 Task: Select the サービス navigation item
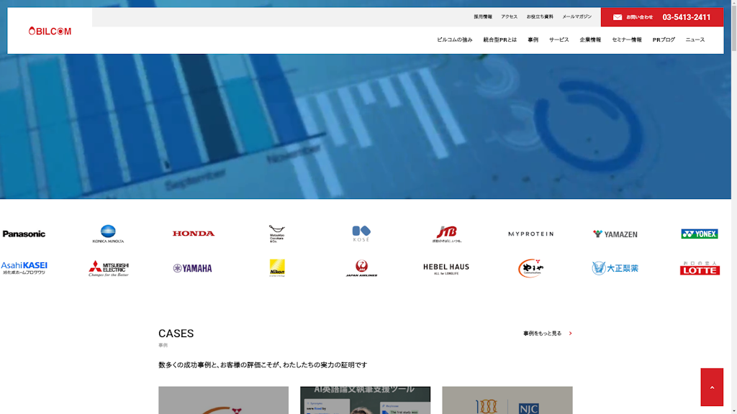[x=559, y=40]
